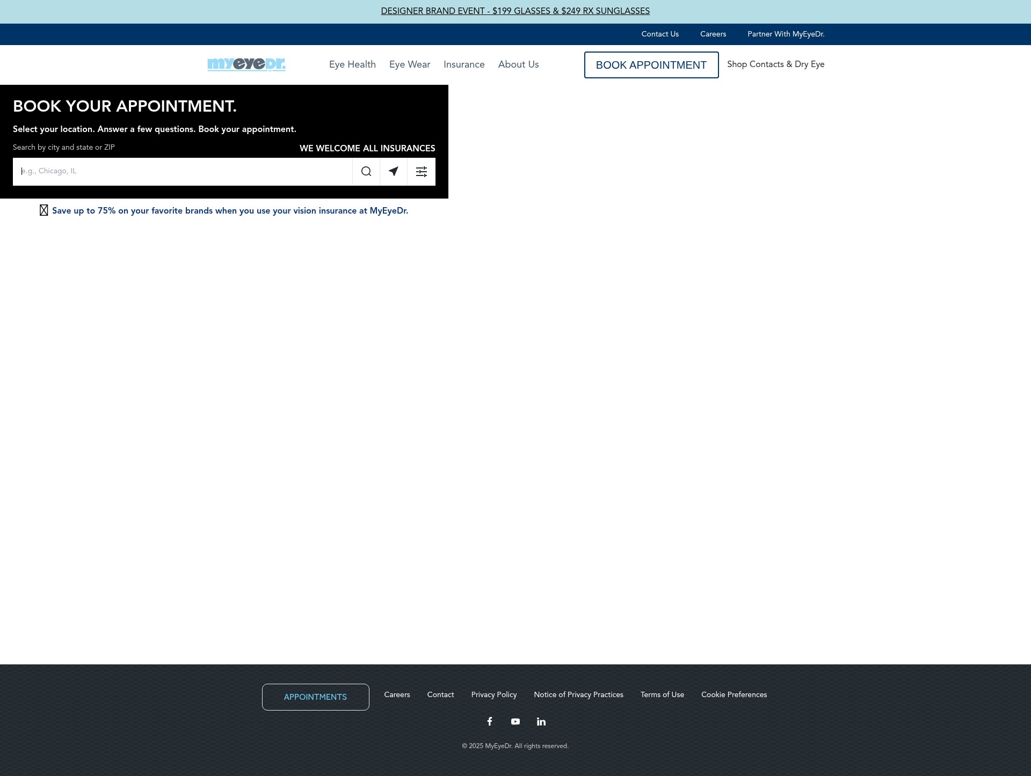
Task: Open Designer Brand Event banner link
Action: tap(515, 11)
